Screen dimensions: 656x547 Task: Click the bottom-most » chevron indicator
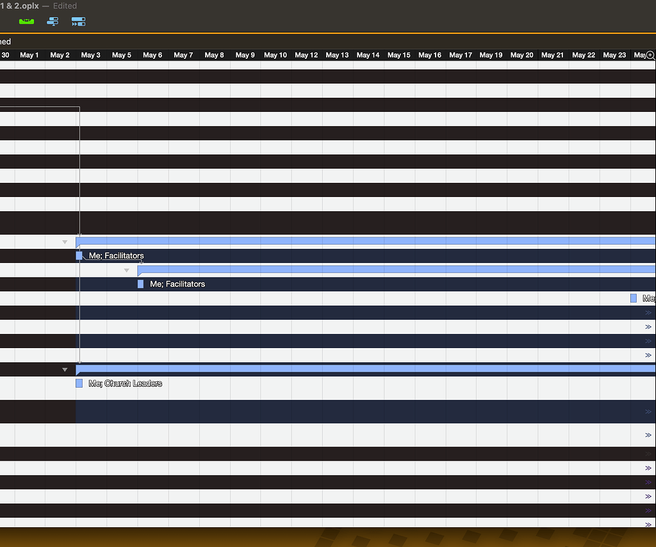click(650, 524)
